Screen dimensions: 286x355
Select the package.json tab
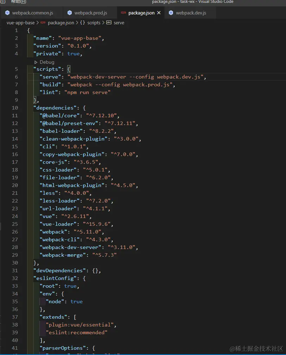tap(141, 13)
